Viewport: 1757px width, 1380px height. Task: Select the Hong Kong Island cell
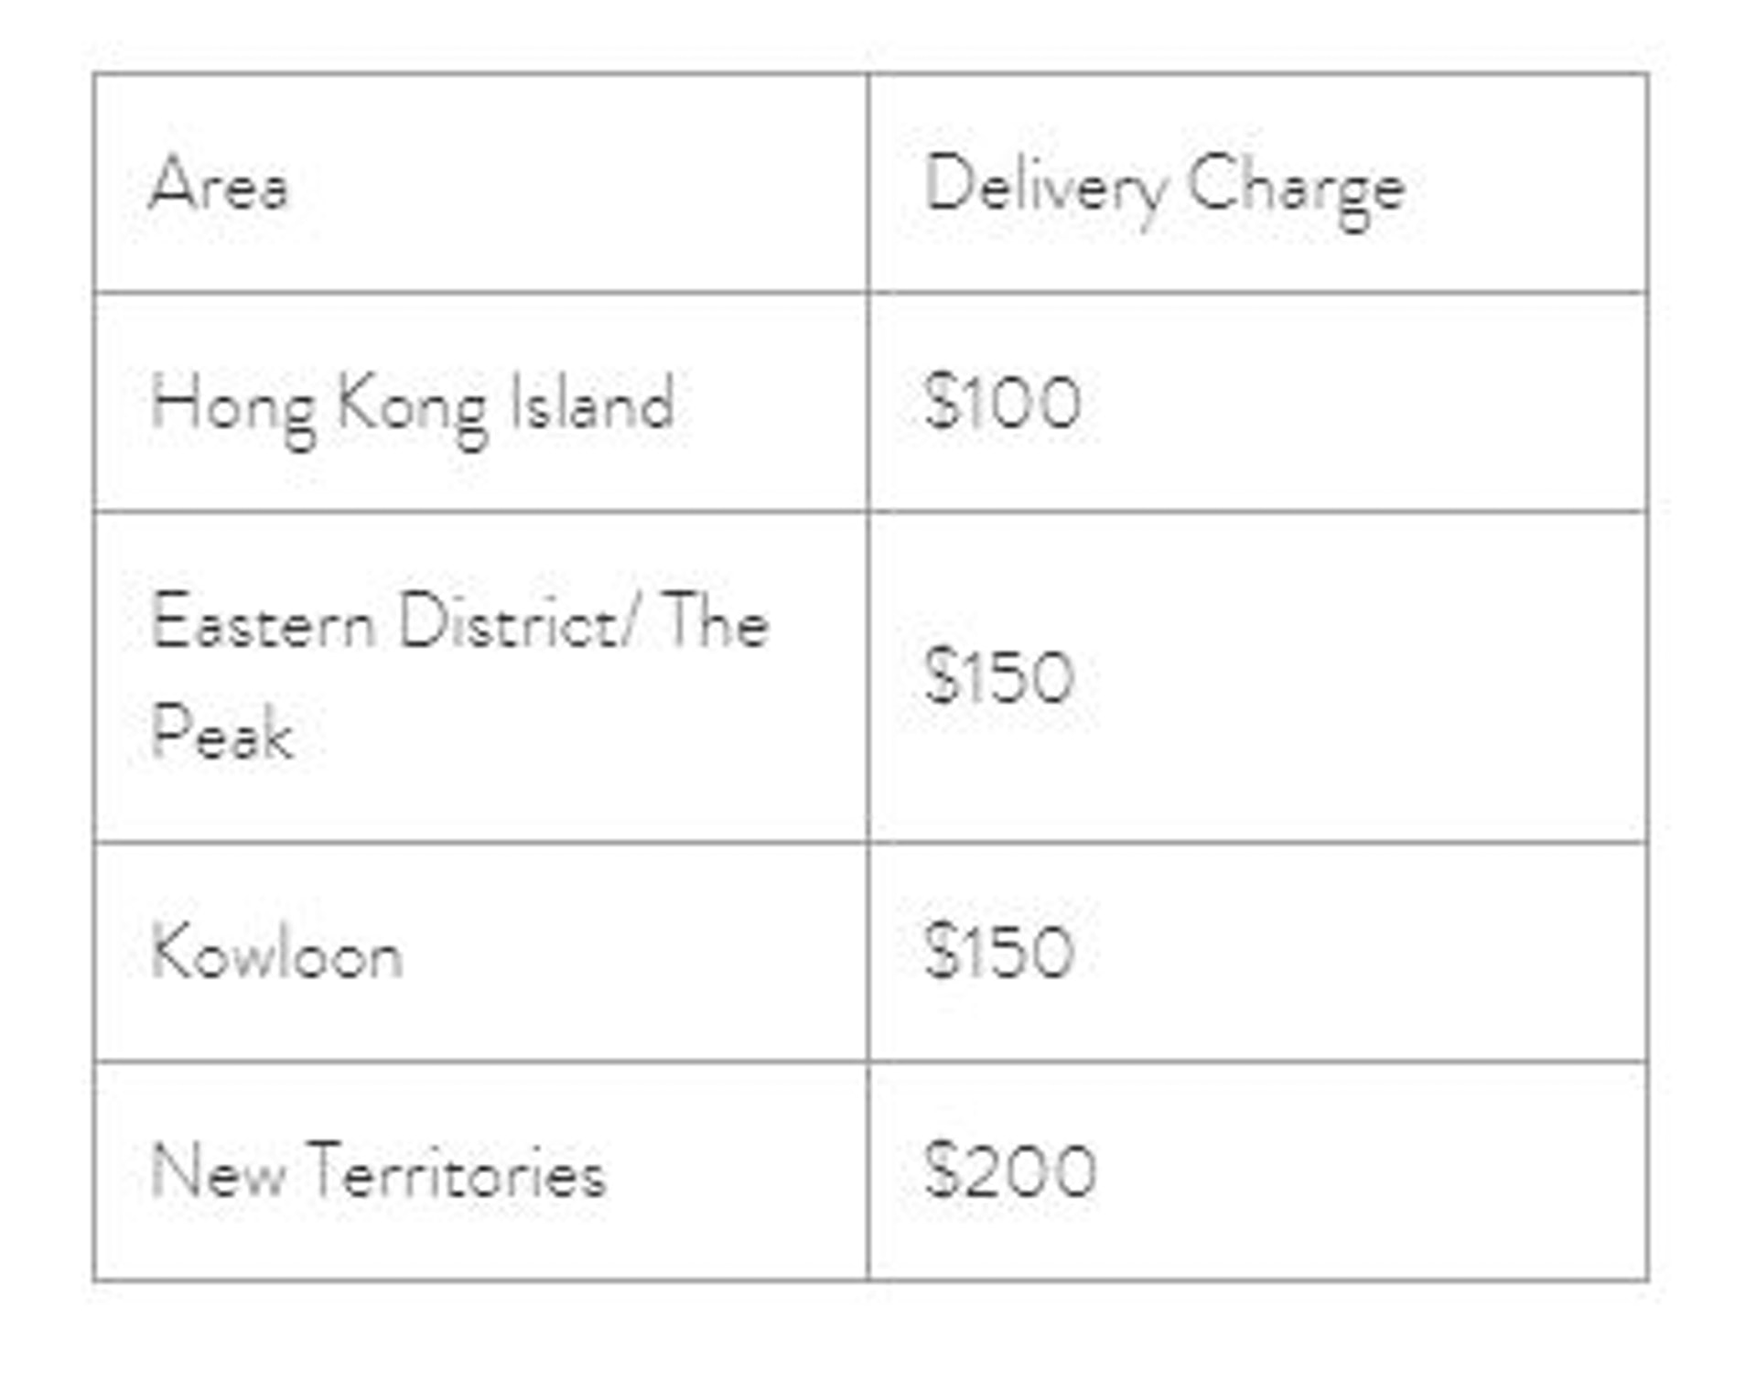(412, 404)
